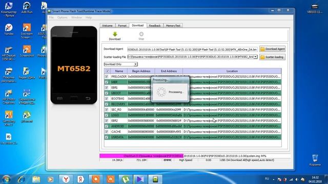Viewport: 328px width, 184px height.
Task: Click the Location column header
Action: pos(232,71)
